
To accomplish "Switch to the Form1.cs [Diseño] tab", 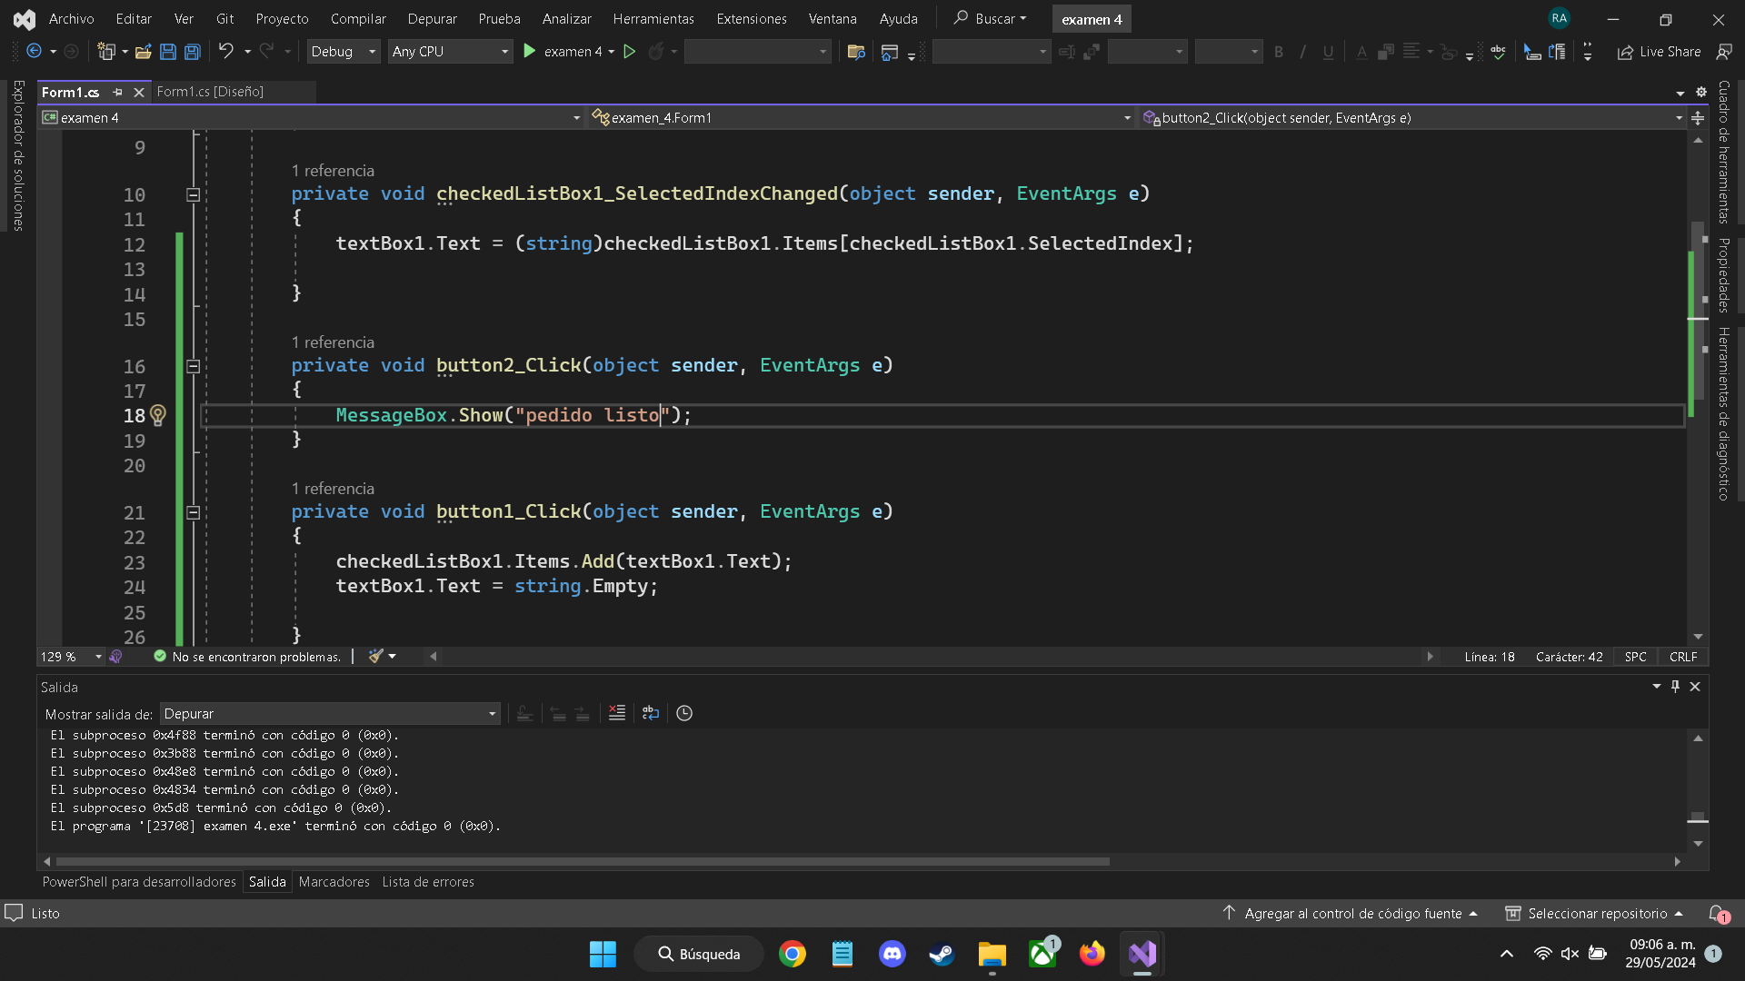I will pos(210,92).
